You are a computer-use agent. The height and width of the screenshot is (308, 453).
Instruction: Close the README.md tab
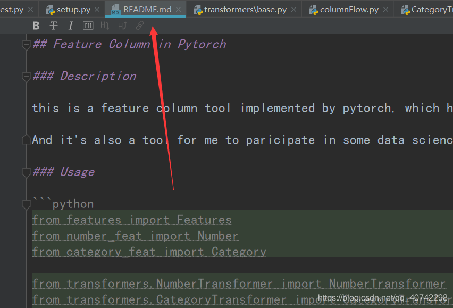tap(179, 10)
